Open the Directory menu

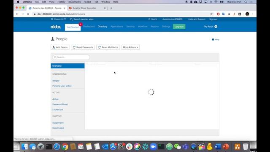(103, 27)
